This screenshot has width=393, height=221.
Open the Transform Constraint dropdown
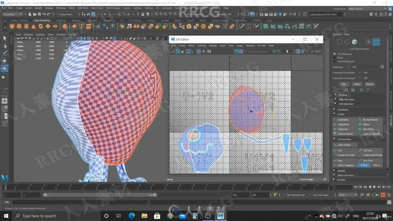[x=360, y=78]
